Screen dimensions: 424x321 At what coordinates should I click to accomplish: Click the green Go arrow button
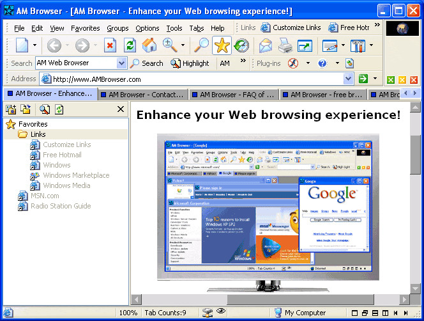pos(363,79)
